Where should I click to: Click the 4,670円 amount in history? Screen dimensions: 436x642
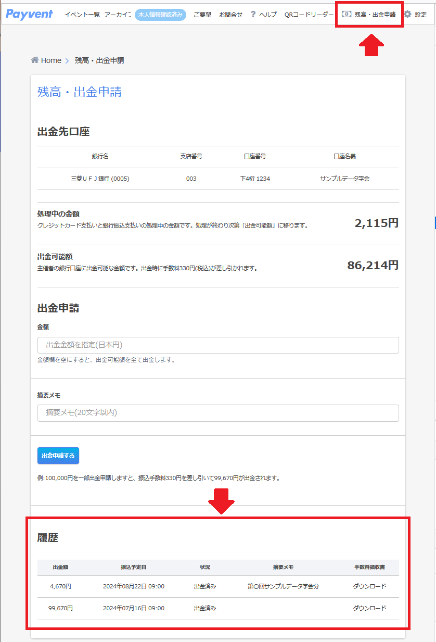click(x=60, y=586)
